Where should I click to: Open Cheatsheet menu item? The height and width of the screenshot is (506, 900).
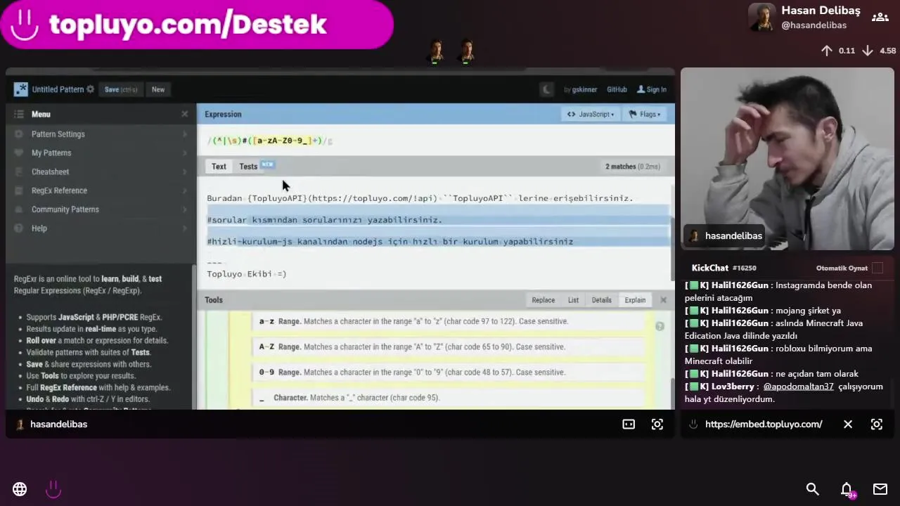point(101,171)
